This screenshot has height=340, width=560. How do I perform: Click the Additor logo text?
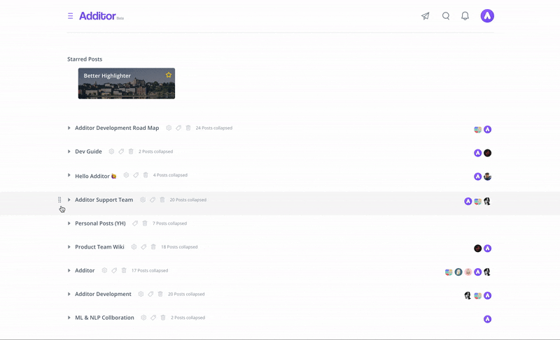[97, 16]
